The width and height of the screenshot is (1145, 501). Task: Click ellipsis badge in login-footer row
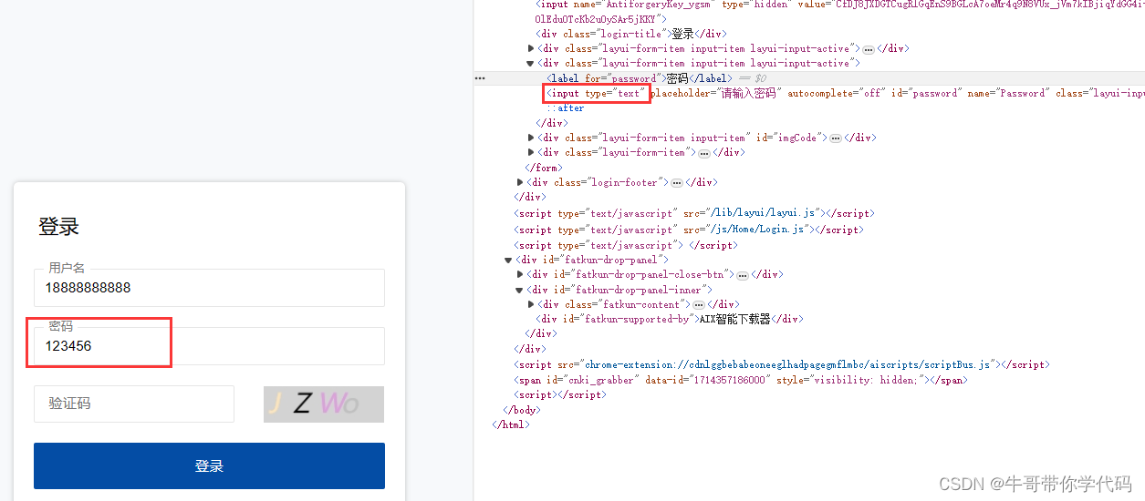pos(677,183)
